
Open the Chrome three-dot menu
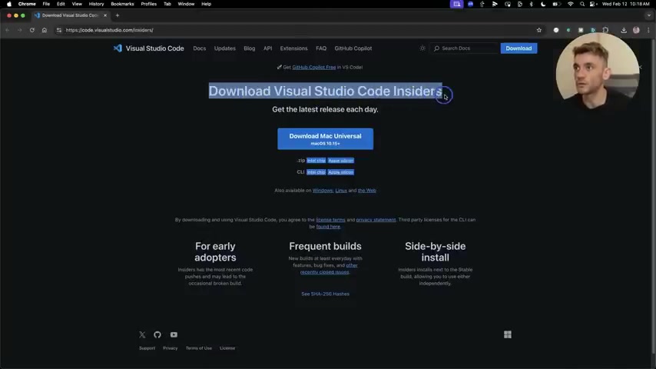click(x=648, y=30)
